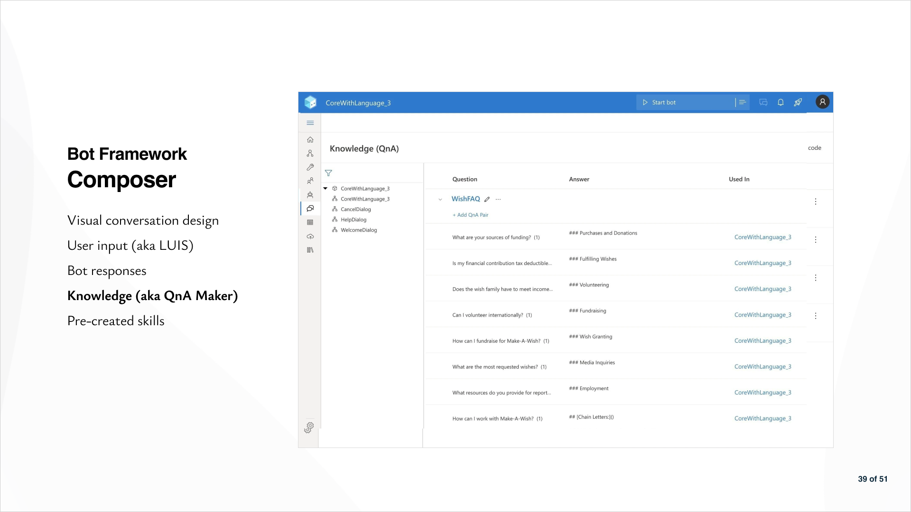Open the Publish cloud icon

click(x=310, y=236)
